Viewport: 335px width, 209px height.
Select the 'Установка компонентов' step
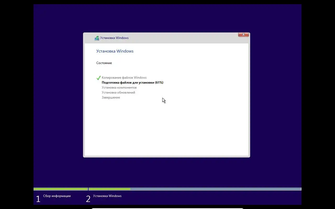point(119,88)
